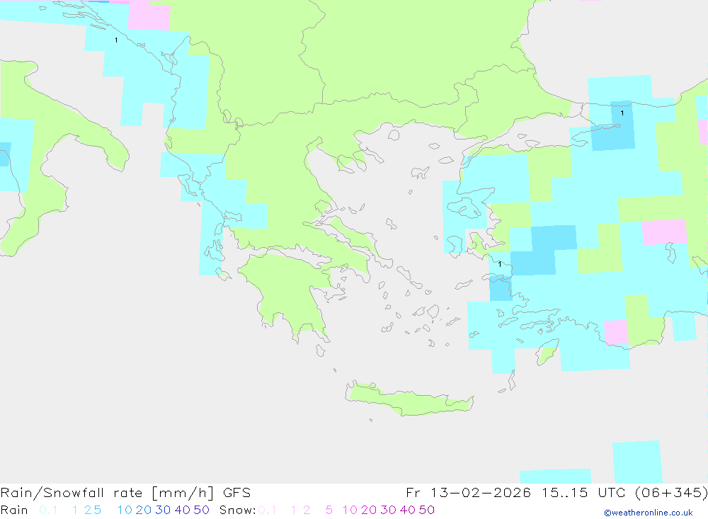Click the "Rain/Snowfall rate [mm/h]" title text
The height and width of the screenshot is (519, 708).
(107, 493)
